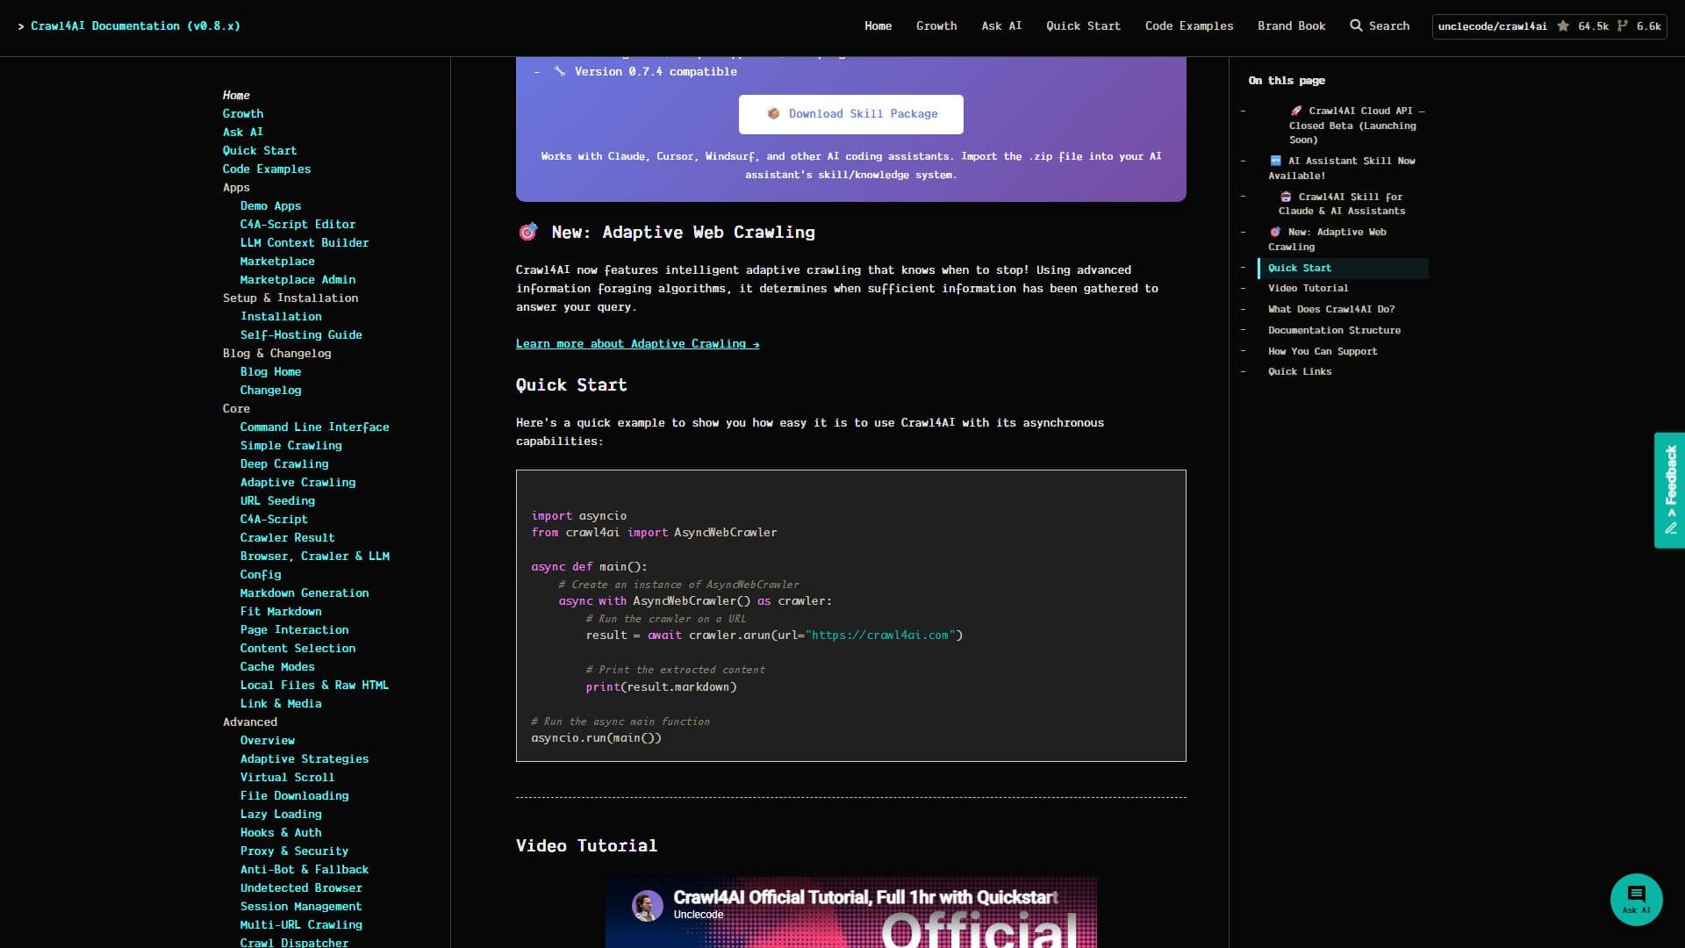This screenshot has height=948, width=1685.
Task: Open Learn more about Adaptive Crawling link
Action: pos(637,344)
